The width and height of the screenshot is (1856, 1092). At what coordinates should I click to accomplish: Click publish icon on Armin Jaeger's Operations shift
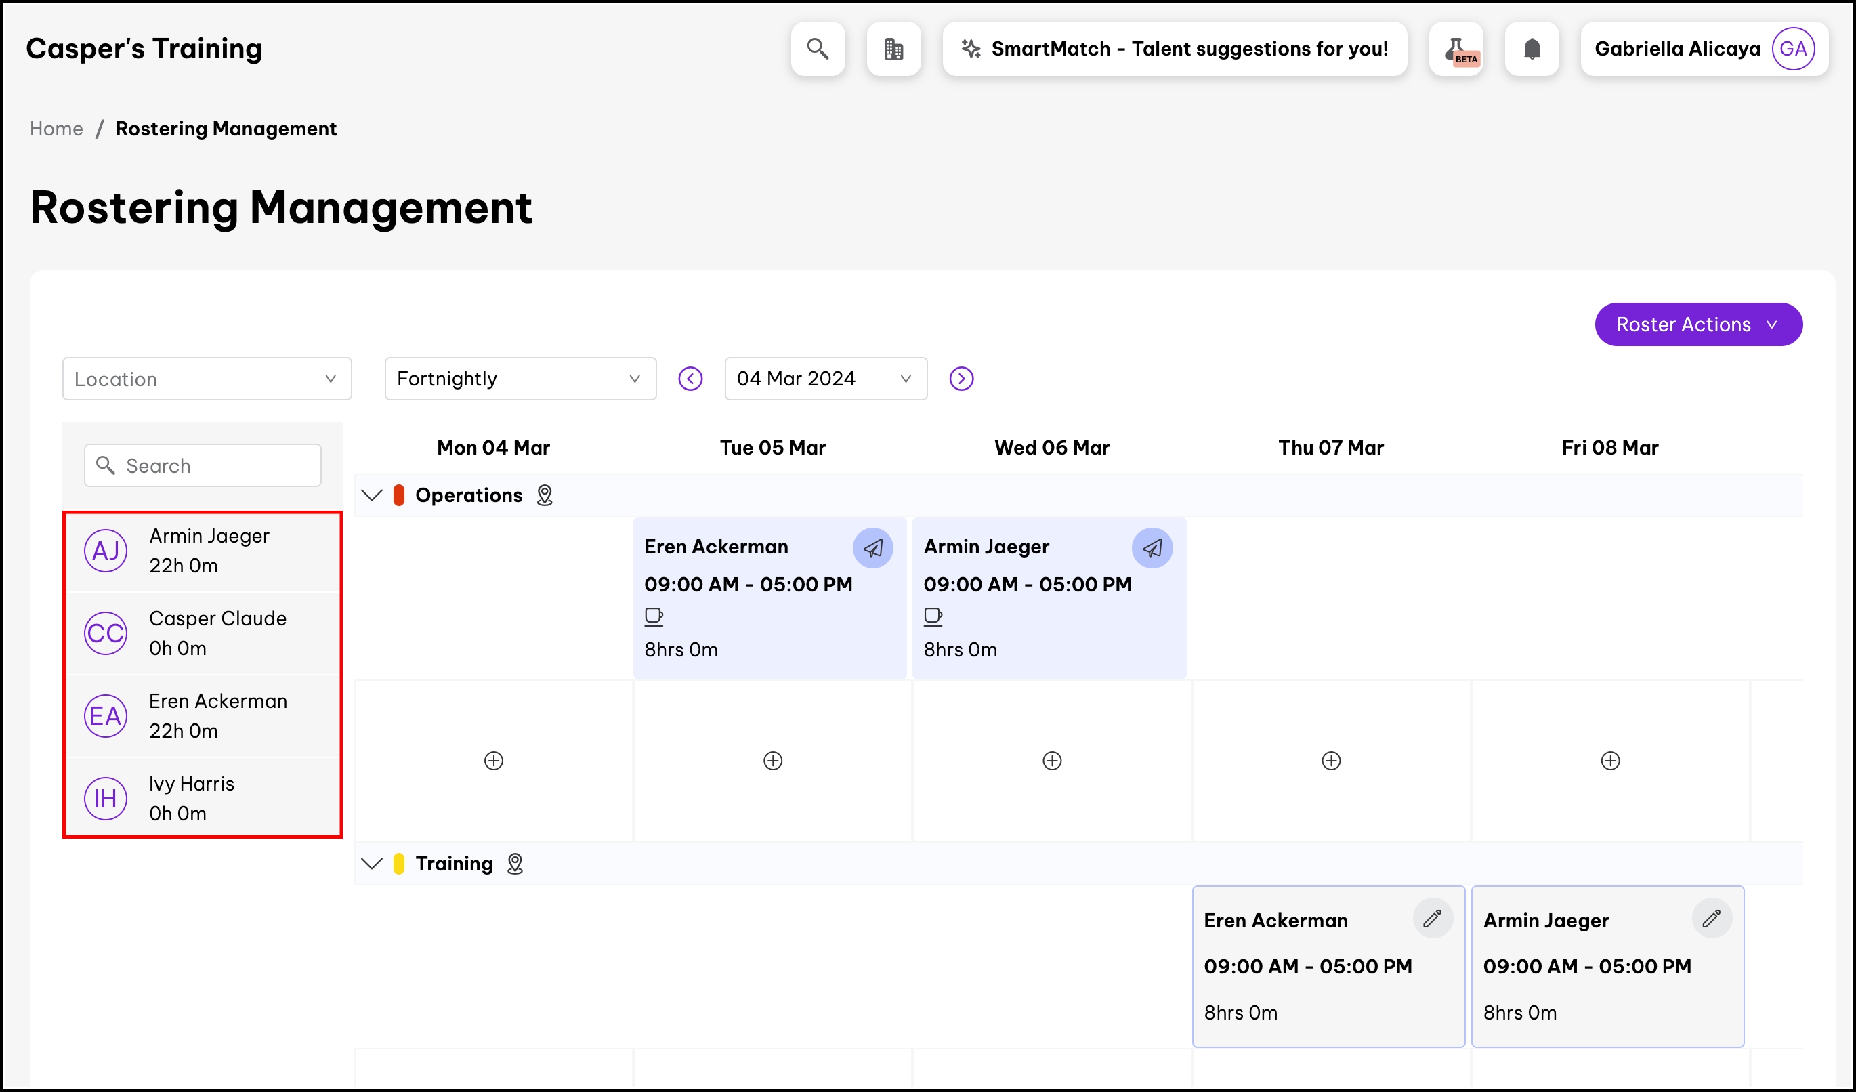click(1152, 548)
